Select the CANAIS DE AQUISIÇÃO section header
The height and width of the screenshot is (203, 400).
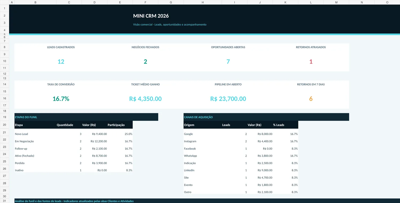pos(266,117)
